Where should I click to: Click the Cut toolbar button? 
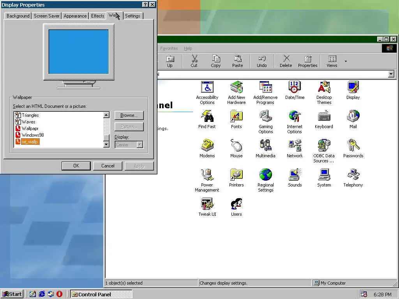(194, 62)
